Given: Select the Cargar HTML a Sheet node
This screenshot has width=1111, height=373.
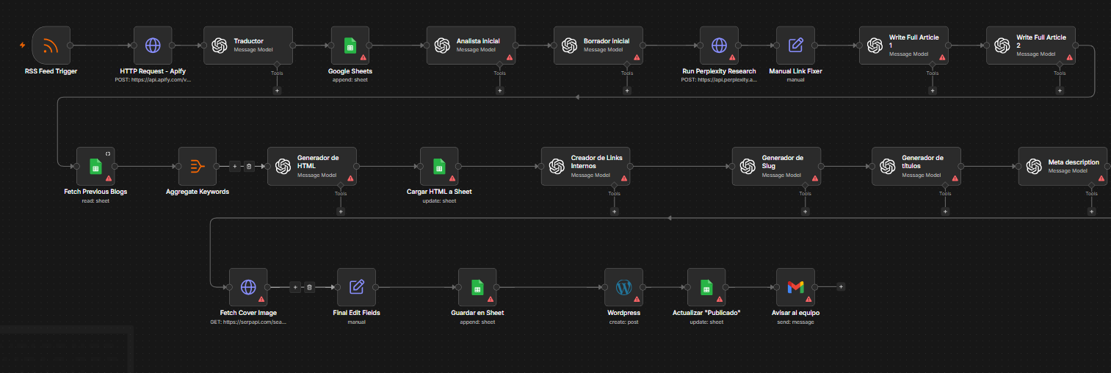Looking at the screenshot, I should (x=439, y=166).
